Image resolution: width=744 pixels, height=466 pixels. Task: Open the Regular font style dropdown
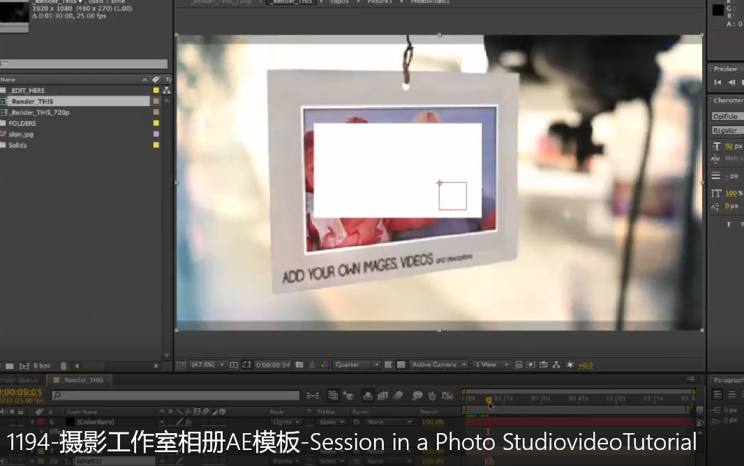coord(727,130)
